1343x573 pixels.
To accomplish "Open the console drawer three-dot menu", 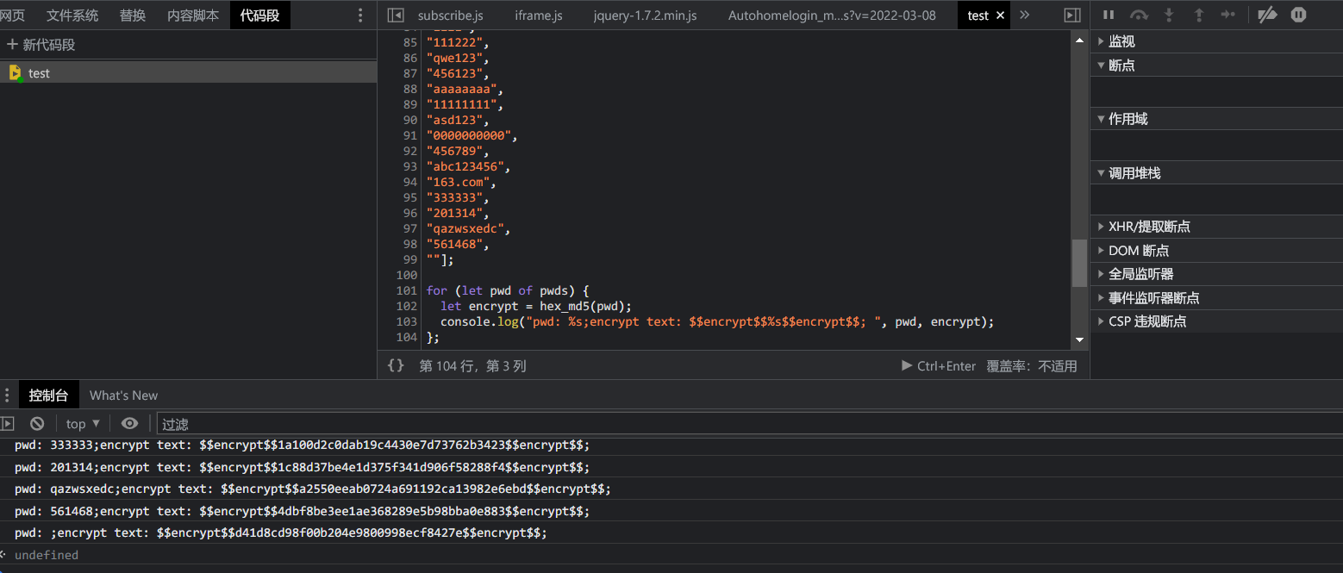I will click(7, 395).
